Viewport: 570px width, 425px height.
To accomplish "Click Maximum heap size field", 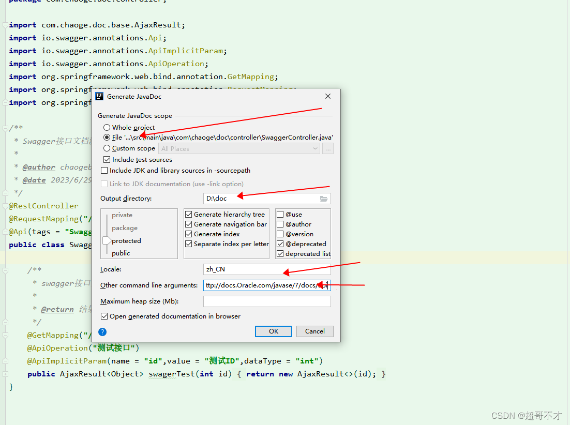I will [x=267, y=301].
